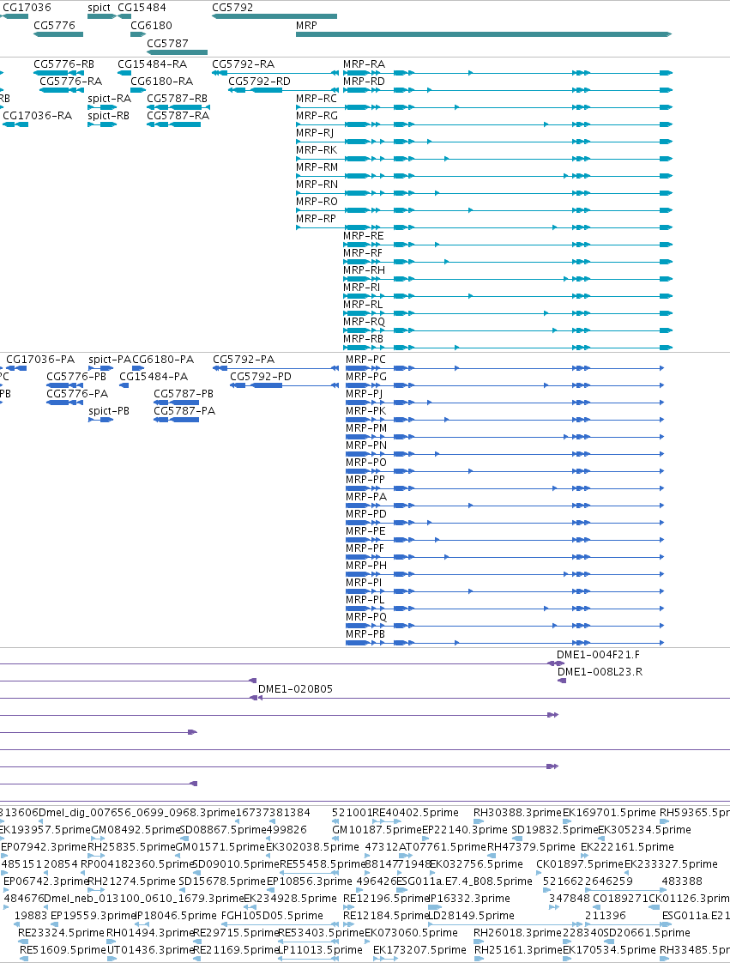Click protein label MRP-PO

[x=366, y=463]
